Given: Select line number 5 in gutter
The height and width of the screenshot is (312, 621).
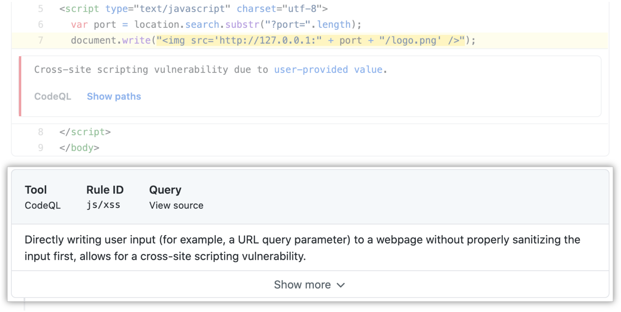Looking at the screenshot, I should 40,9.
